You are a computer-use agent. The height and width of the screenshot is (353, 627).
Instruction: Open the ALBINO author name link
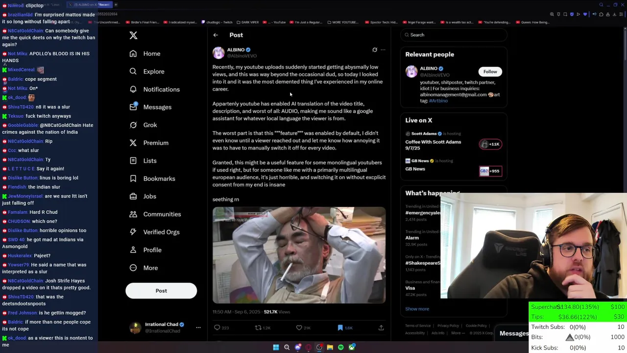click(236, 50)
